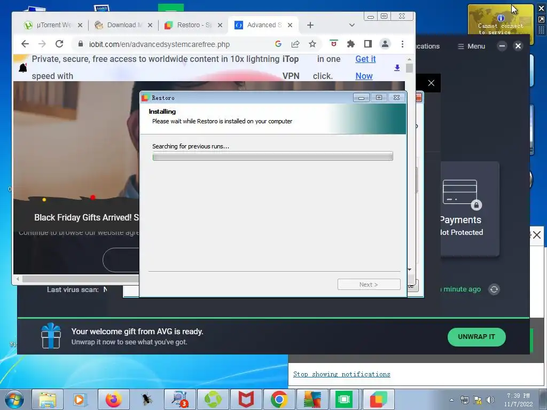The width and height of the screenshot is (547, 410).
Task: Open Windows Media Player from taskbar
Action: pyautogui.click(x=80, y=399)
